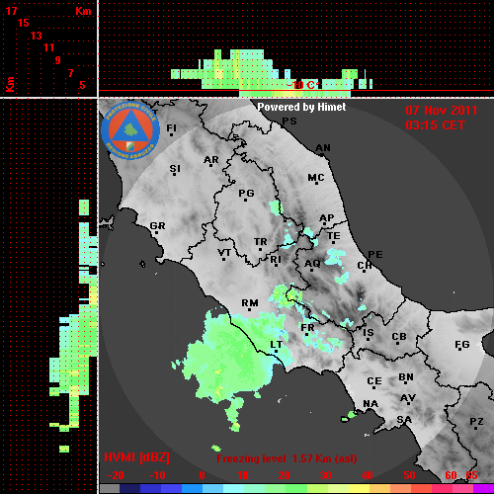Click the BN city label

[x=406, y=377]
